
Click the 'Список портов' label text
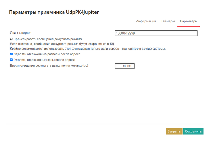(21, 33)
